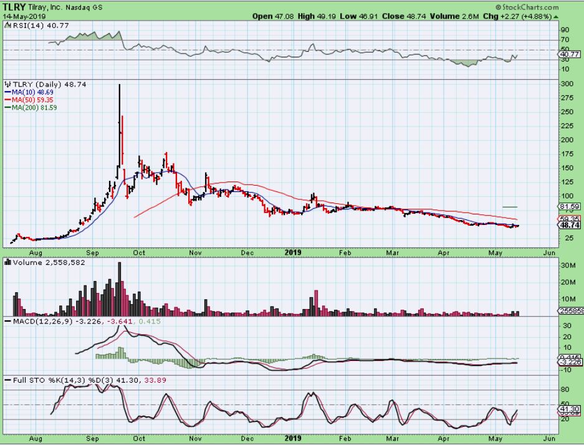Screen dimensions: 584x445
Task: Click the High 49.19 value
Action: click(x=316, y=16)
